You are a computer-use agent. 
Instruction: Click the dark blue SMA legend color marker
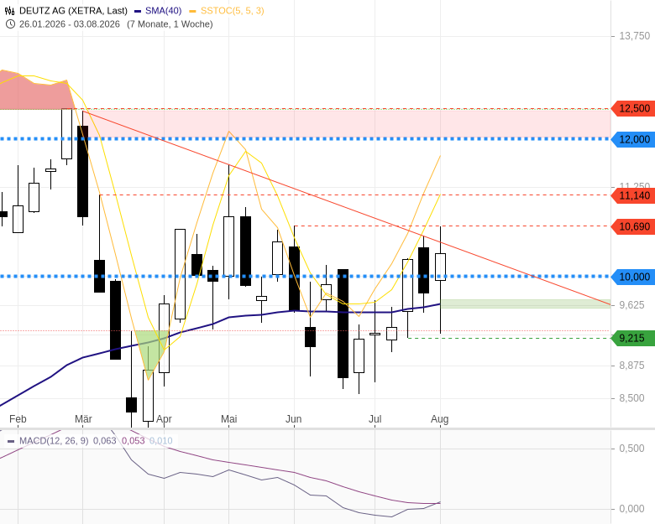[x=138, y=11]
